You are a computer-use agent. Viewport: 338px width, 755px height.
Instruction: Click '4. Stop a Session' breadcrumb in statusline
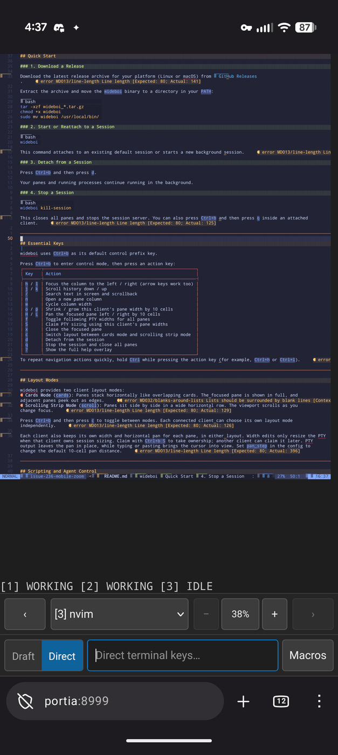click(222, 477)
